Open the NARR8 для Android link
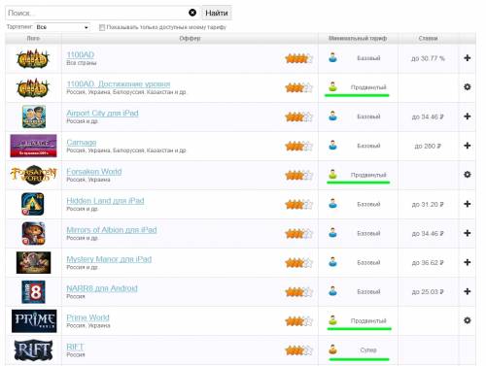The height and width of the screenshot is (366, 486). click(102, 288)
